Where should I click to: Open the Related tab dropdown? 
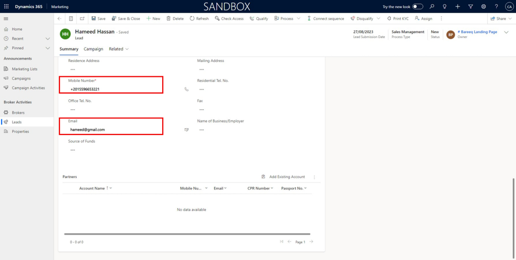pos(119,49)
